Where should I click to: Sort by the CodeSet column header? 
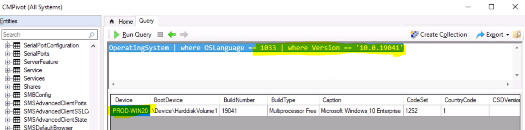click(x=422, y=100)
